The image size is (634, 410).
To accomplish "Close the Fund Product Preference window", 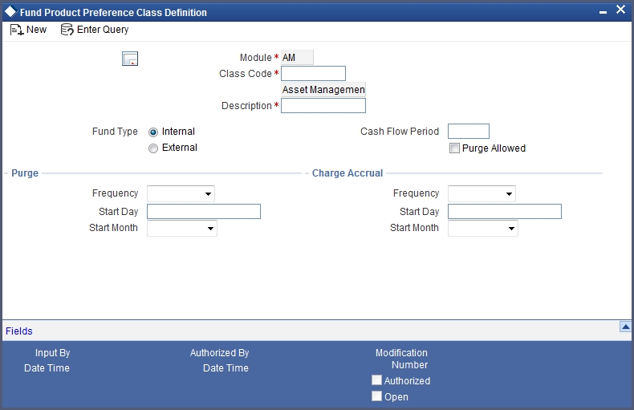I will [620, 10].
